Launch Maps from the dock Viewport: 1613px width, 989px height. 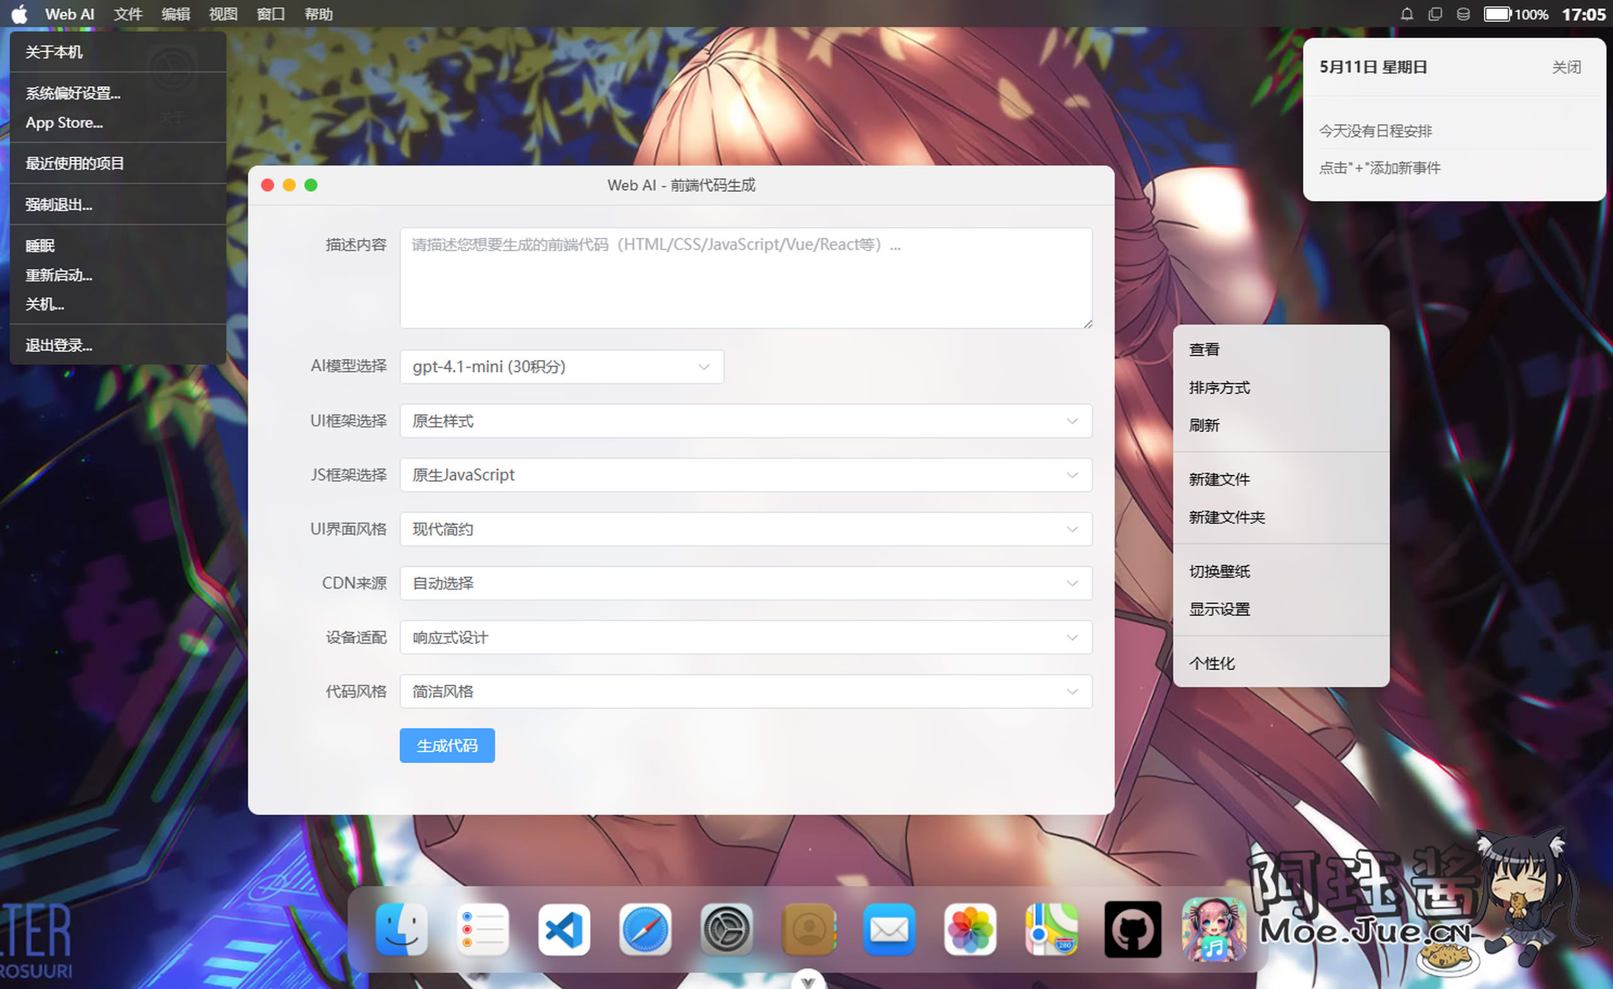coord(1052,929)
